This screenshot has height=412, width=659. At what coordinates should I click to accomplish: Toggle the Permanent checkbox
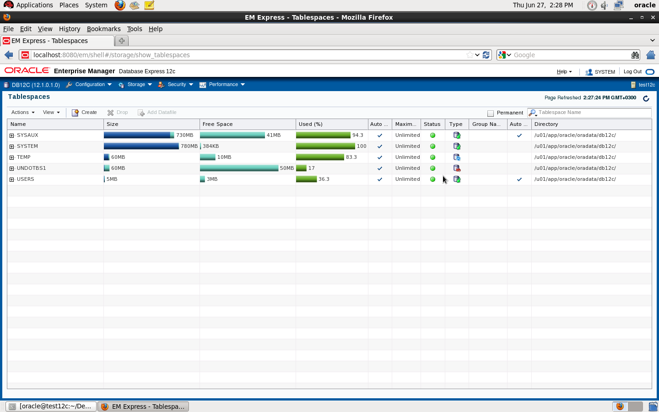pyautogui.click(x=491, y=113)
